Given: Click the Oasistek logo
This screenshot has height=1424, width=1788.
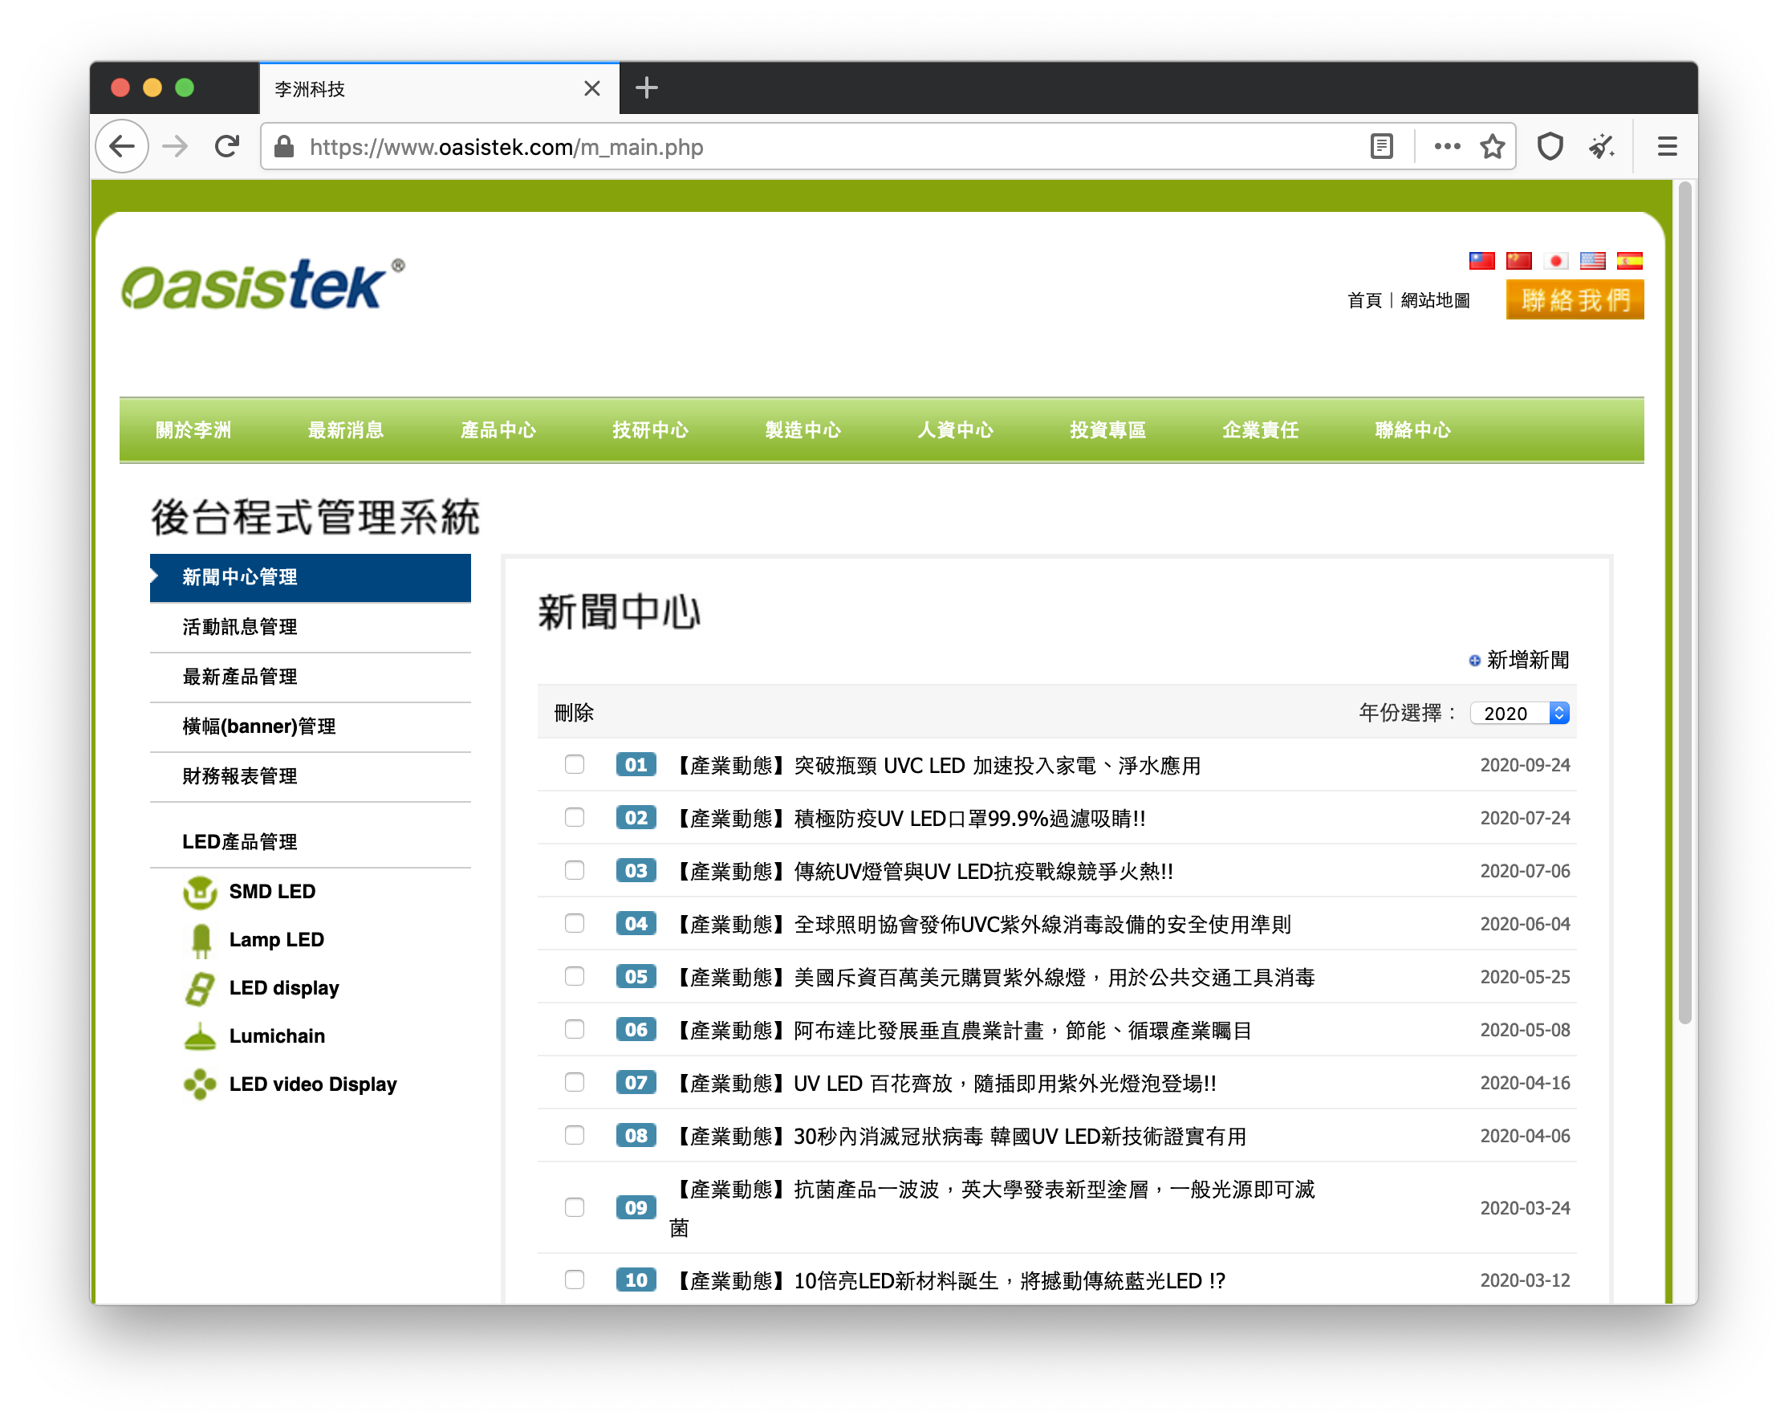Looking at the screenshot, I should pos(262,285).
